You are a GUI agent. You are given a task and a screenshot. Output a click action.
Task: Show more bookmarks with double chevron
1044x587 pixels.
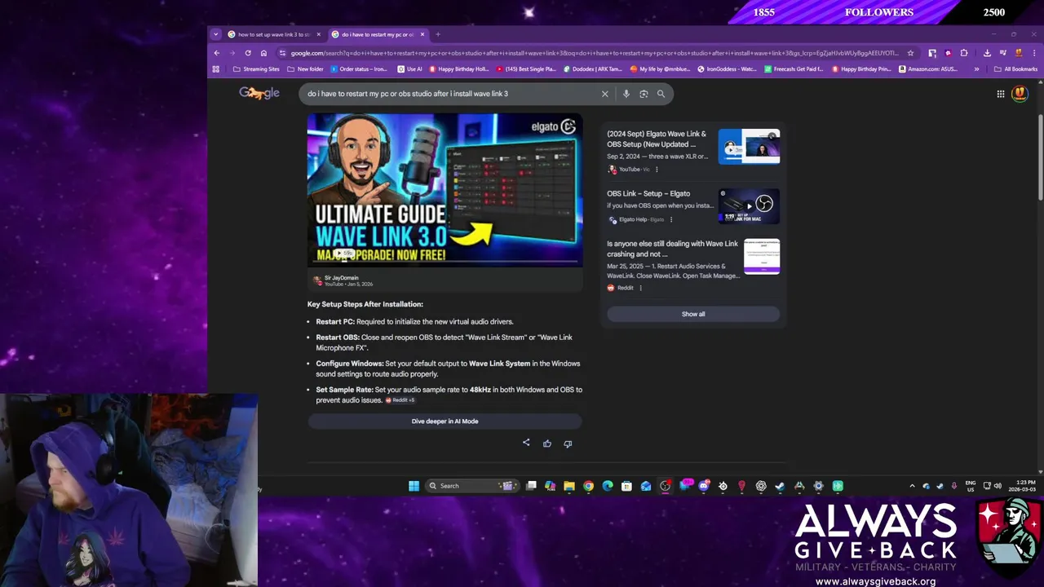pyautogui.click(x=976, y=69)
